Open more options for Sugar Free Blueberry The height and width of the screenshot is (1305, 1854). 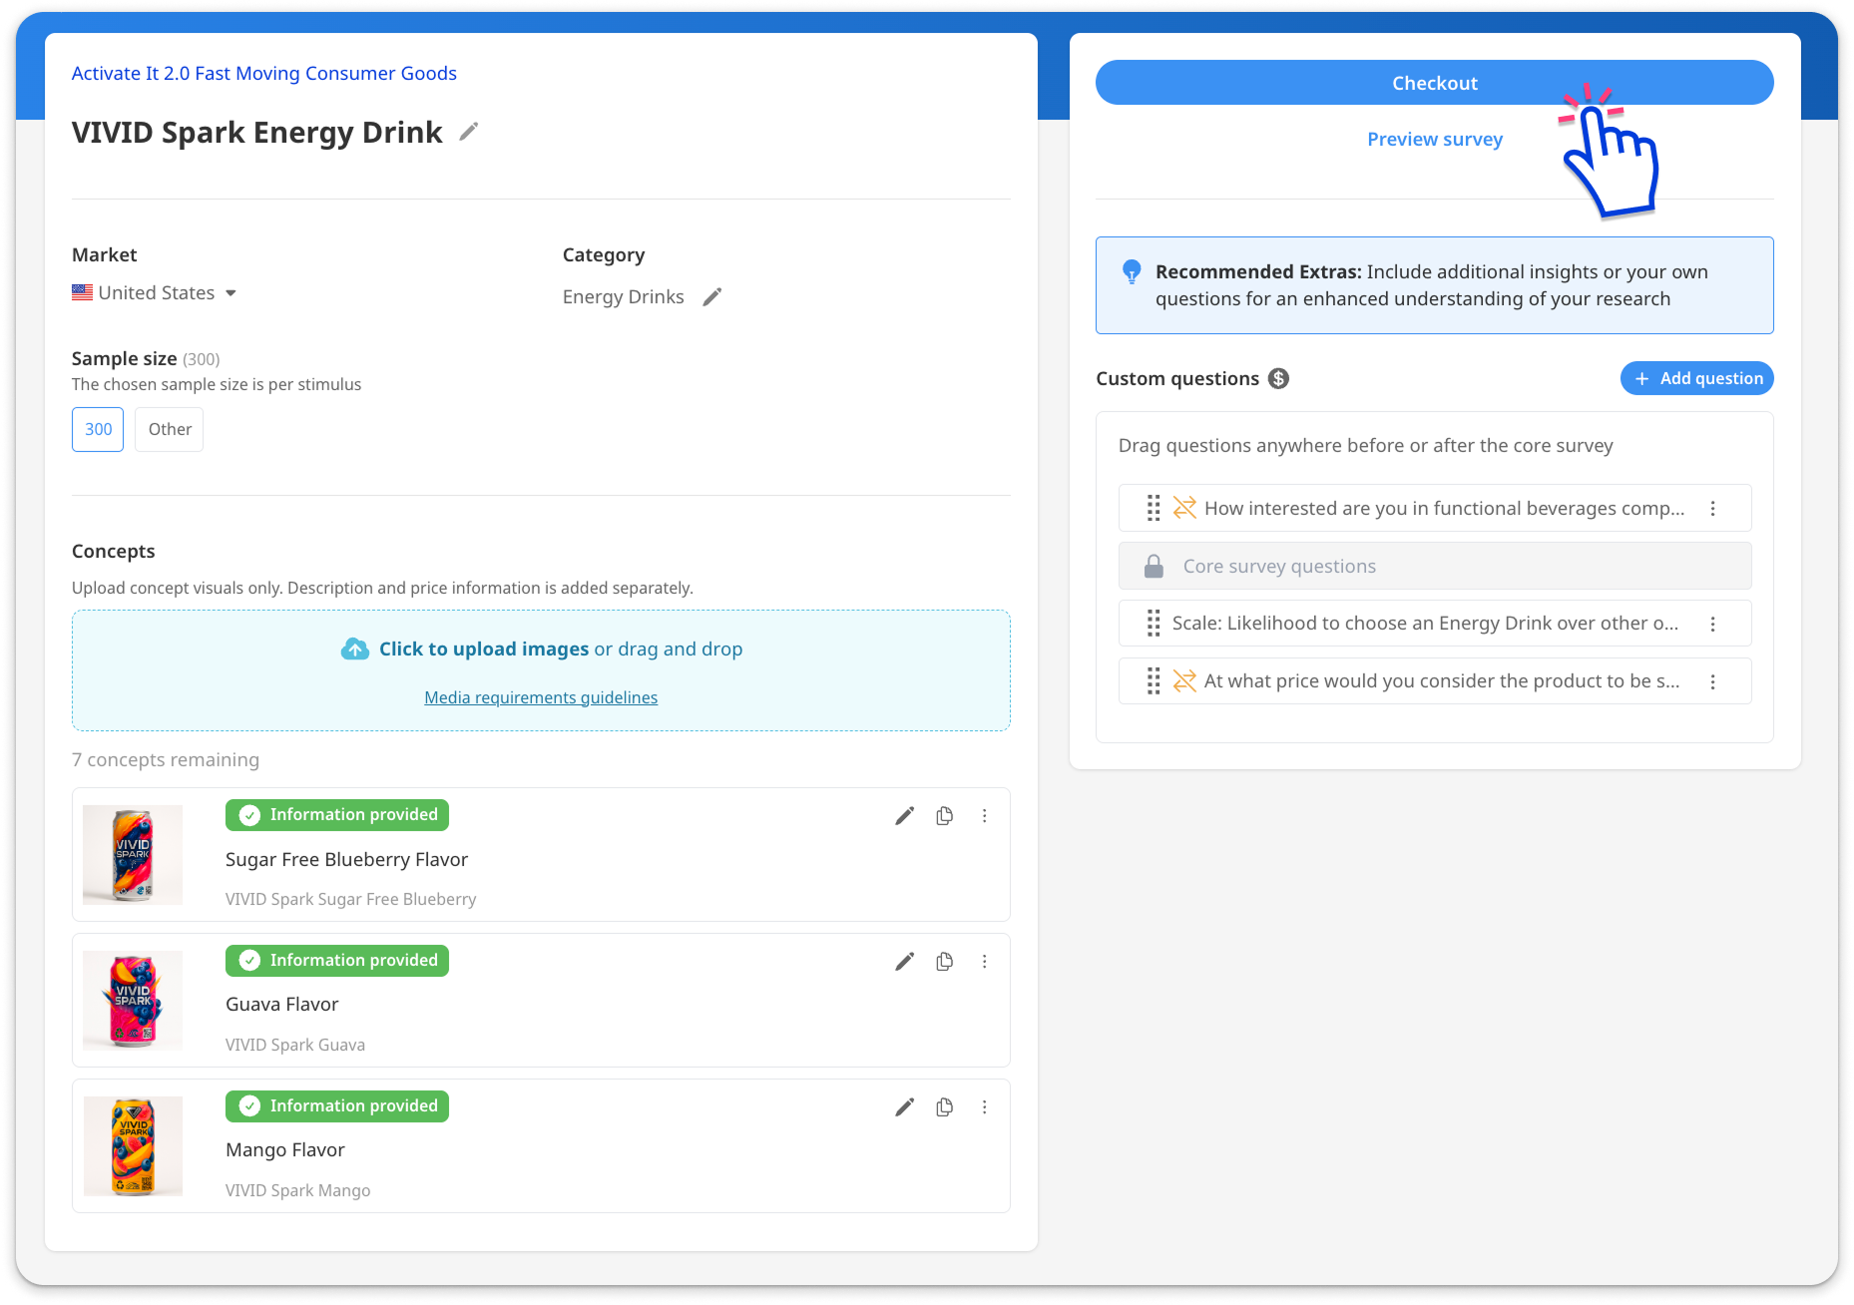coord(984,816)
